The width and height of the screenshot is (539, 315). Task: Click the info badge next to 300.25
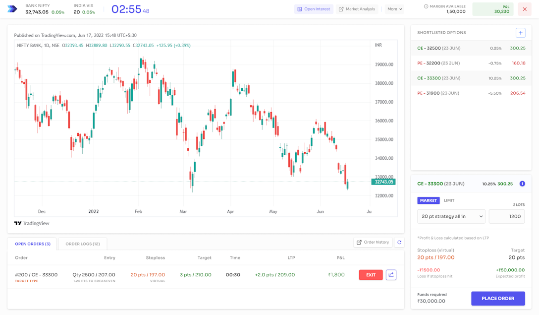[522, 184]
